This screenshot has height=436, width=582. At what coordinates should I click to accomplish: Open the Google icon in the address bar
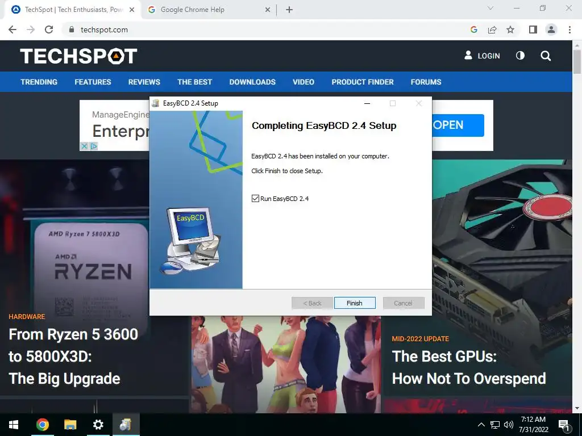click(x=473, y=30)
